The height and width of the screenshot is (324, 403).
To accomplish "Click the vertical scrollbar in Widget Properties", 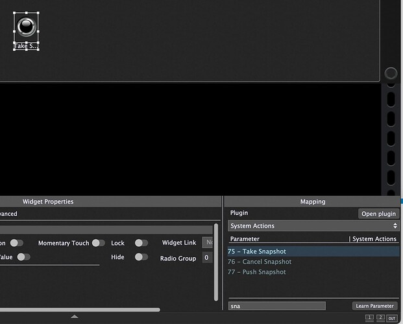I will coord(216,262).
